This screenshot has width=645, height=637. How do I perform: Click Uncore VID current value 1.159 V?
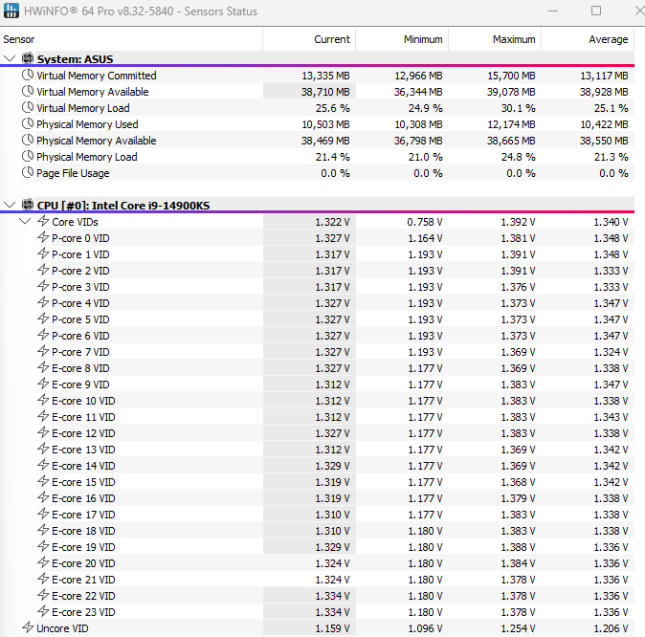click(x=332, y=628)
